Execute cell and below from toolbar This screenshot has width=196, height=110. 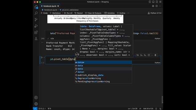145,55
